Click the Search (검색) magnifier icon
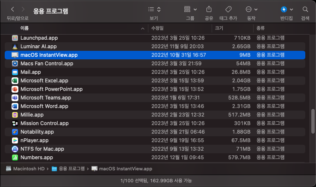 click(305, 9)
